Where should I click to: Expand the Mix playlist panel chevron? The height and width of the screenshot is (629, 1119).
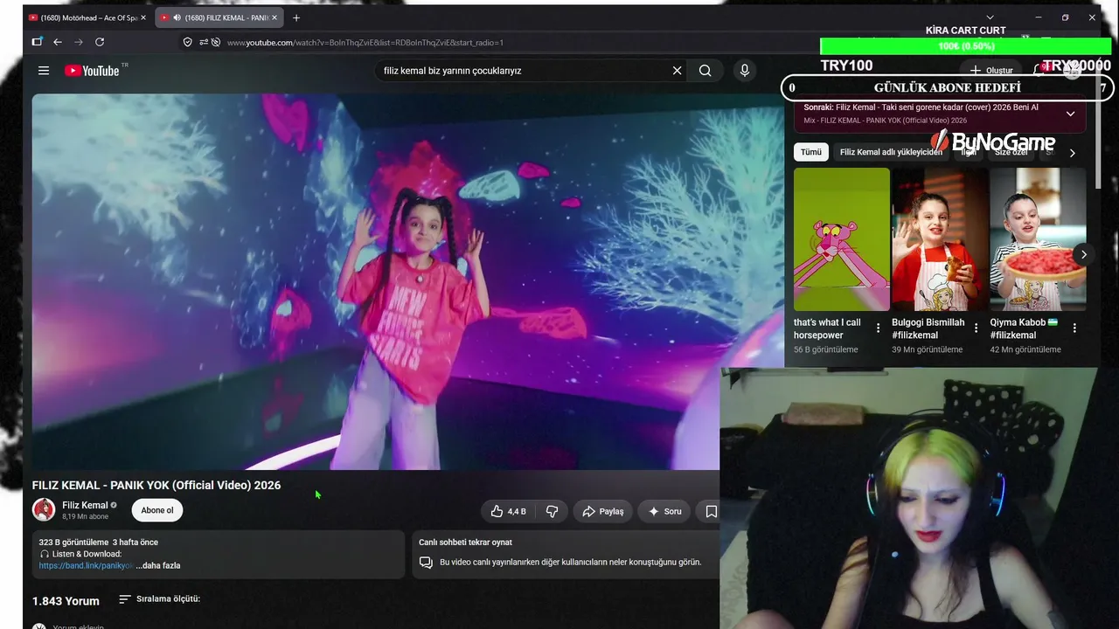click(1070, 114)
